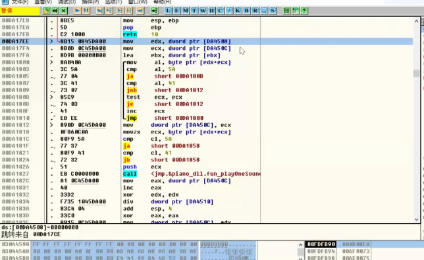This screenshot has height=260, width=424.
Task: Close the debugged program with the X icon
Action: click(64, 11)
